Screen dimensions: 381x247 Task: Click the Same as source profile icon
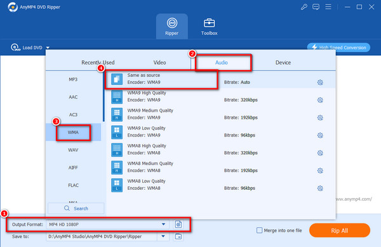[117, 79]
